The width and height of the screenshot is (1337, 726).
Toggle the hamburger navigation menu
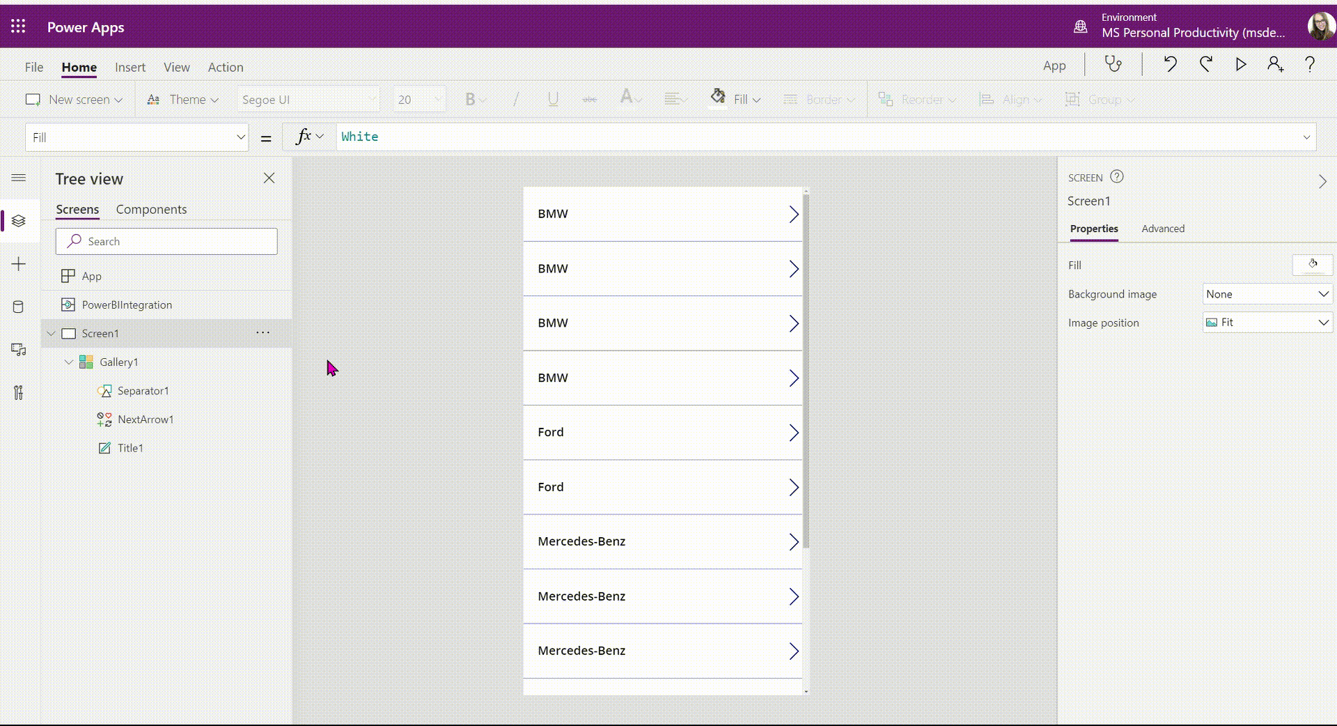click(x=19, y=178)
